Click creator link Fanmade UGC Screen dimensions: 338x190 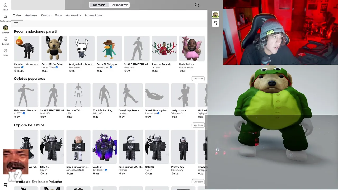pos(186,67)
